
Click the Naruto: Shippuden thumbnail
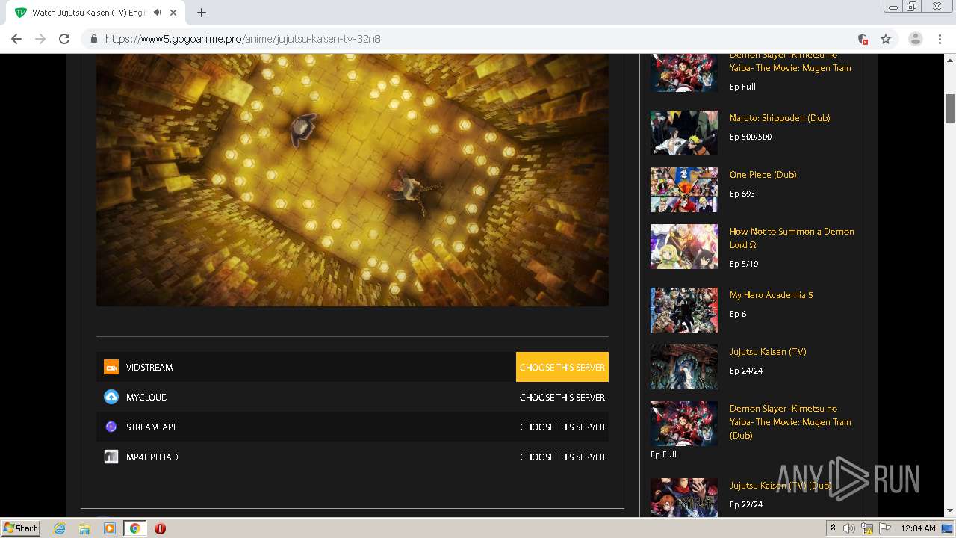pos(684,132)
